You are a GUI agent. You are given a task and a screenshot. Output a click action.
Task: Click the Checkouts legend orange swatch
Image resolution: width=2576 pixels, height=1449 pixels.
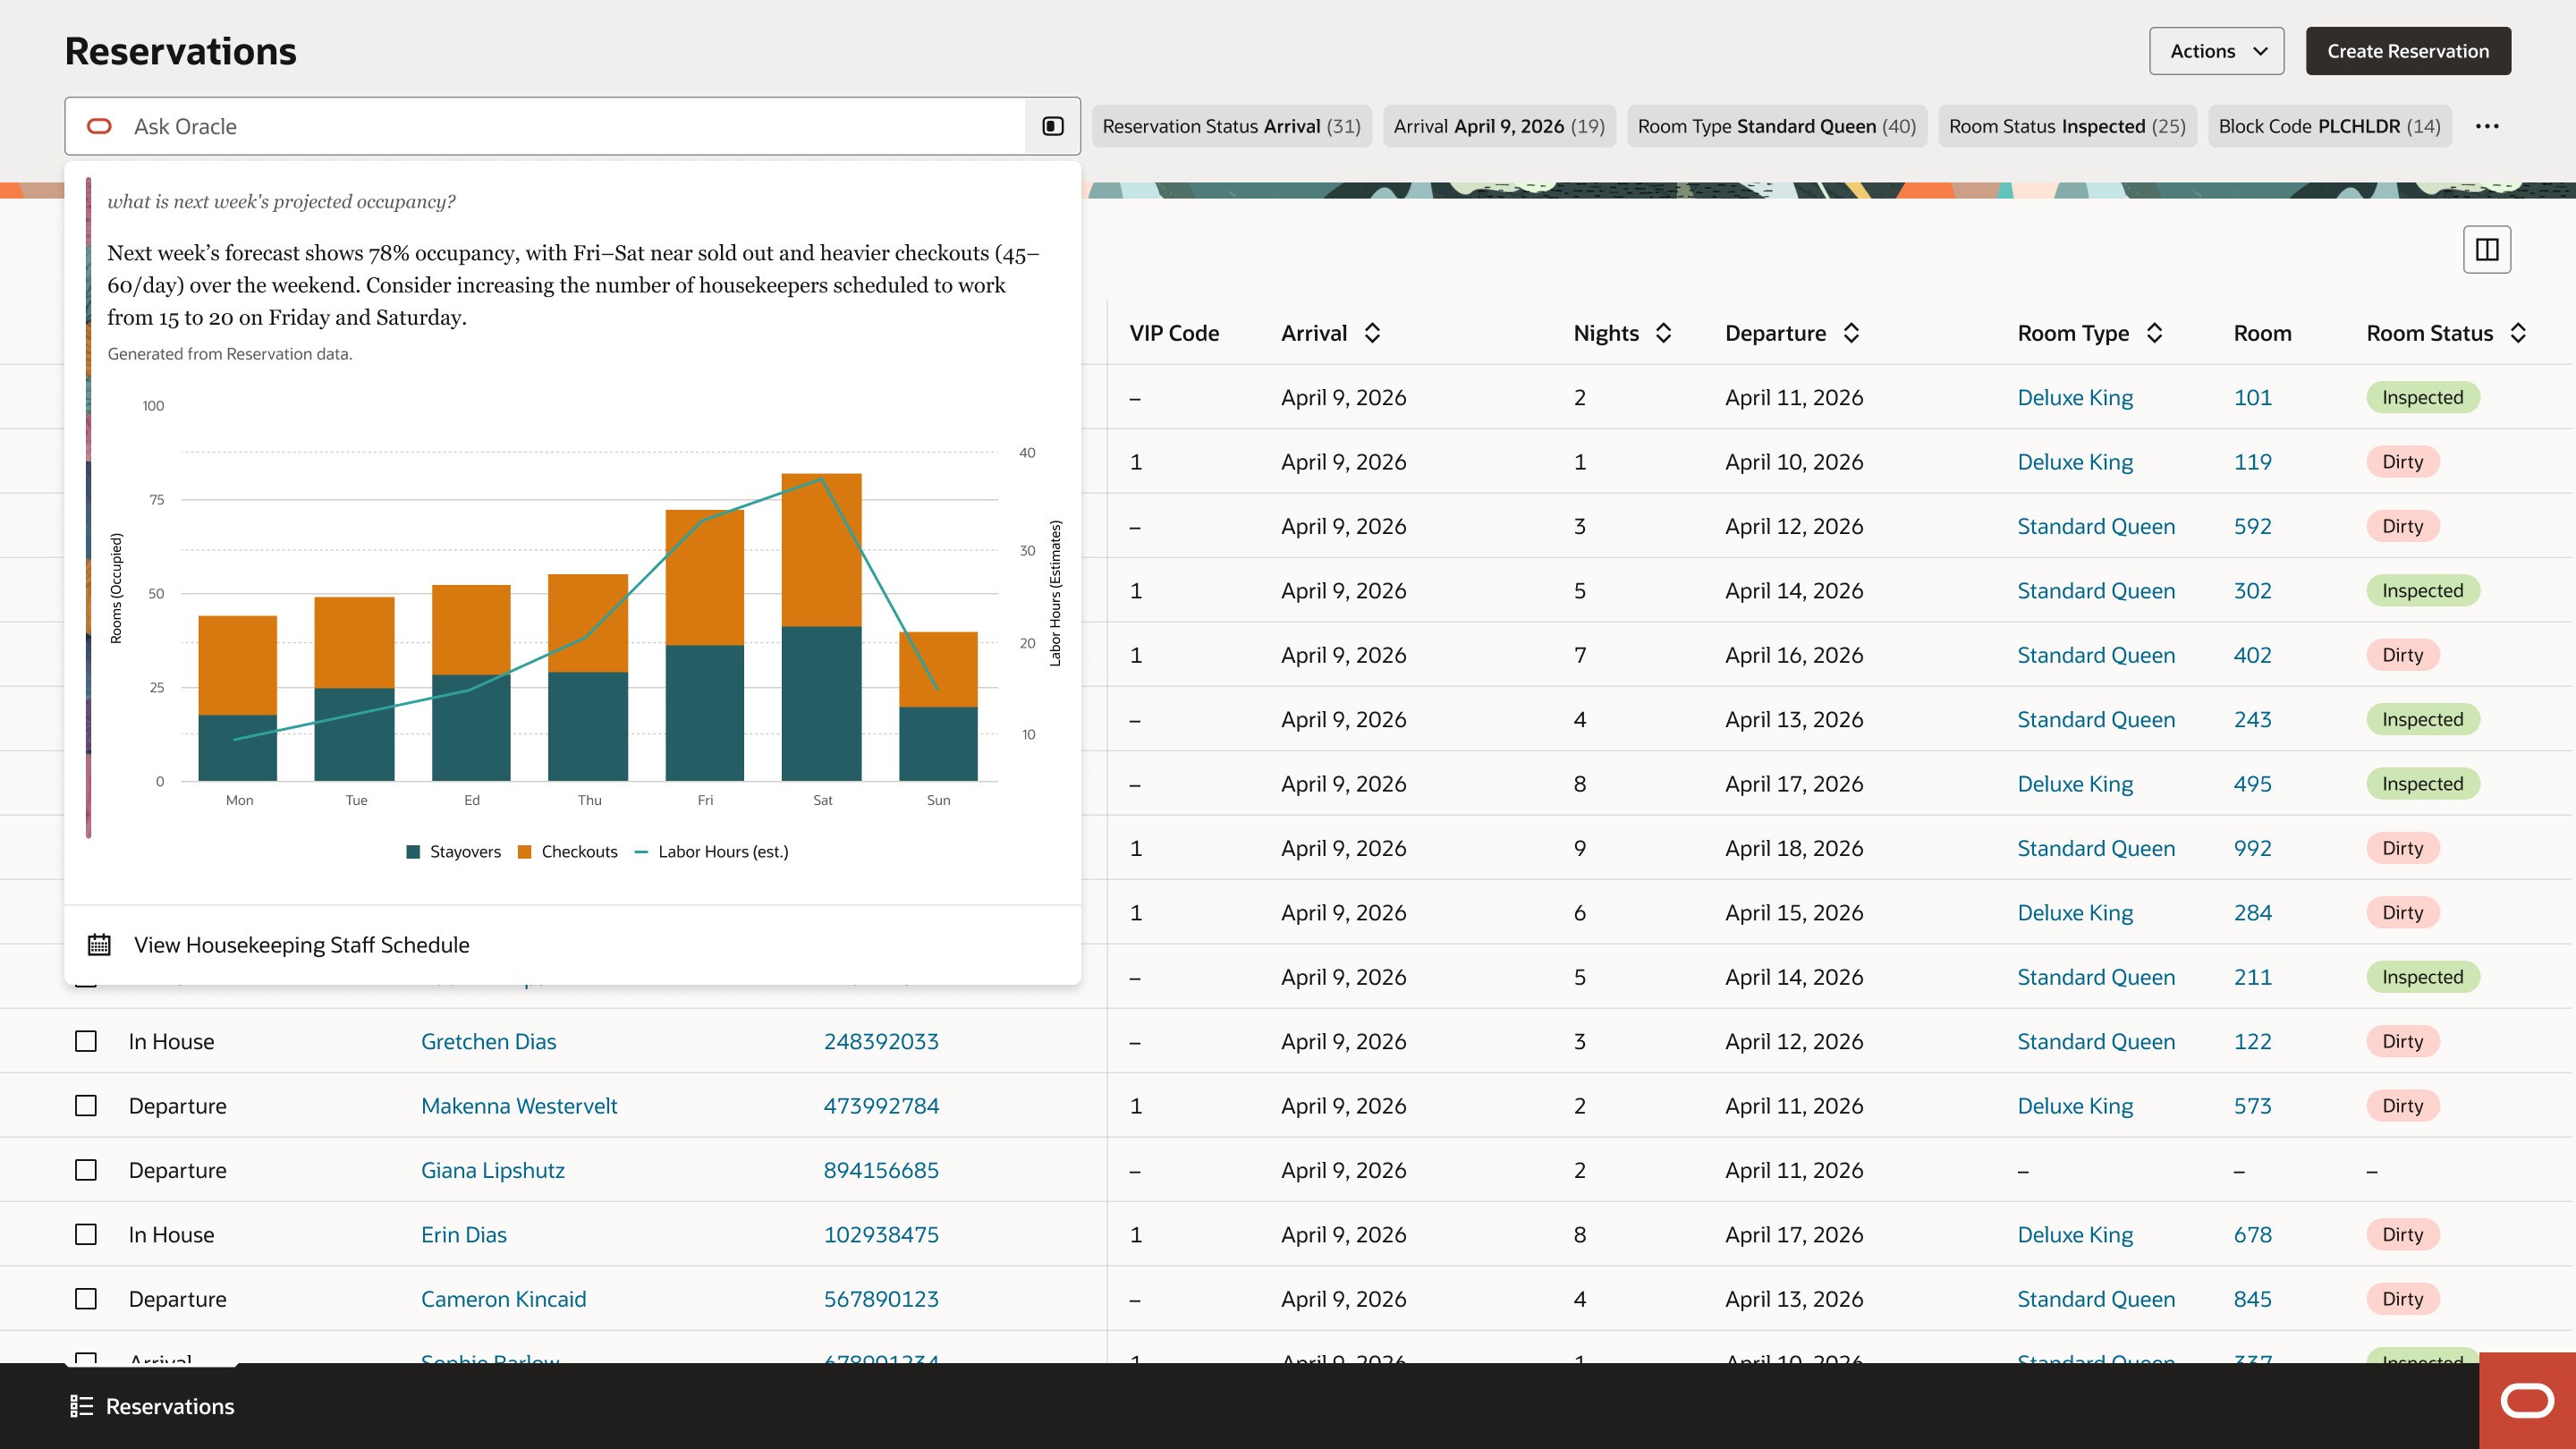click(524, 851)
